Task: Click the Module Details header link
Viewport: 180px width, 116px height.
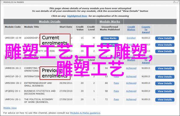Action: tap(50, 22)
